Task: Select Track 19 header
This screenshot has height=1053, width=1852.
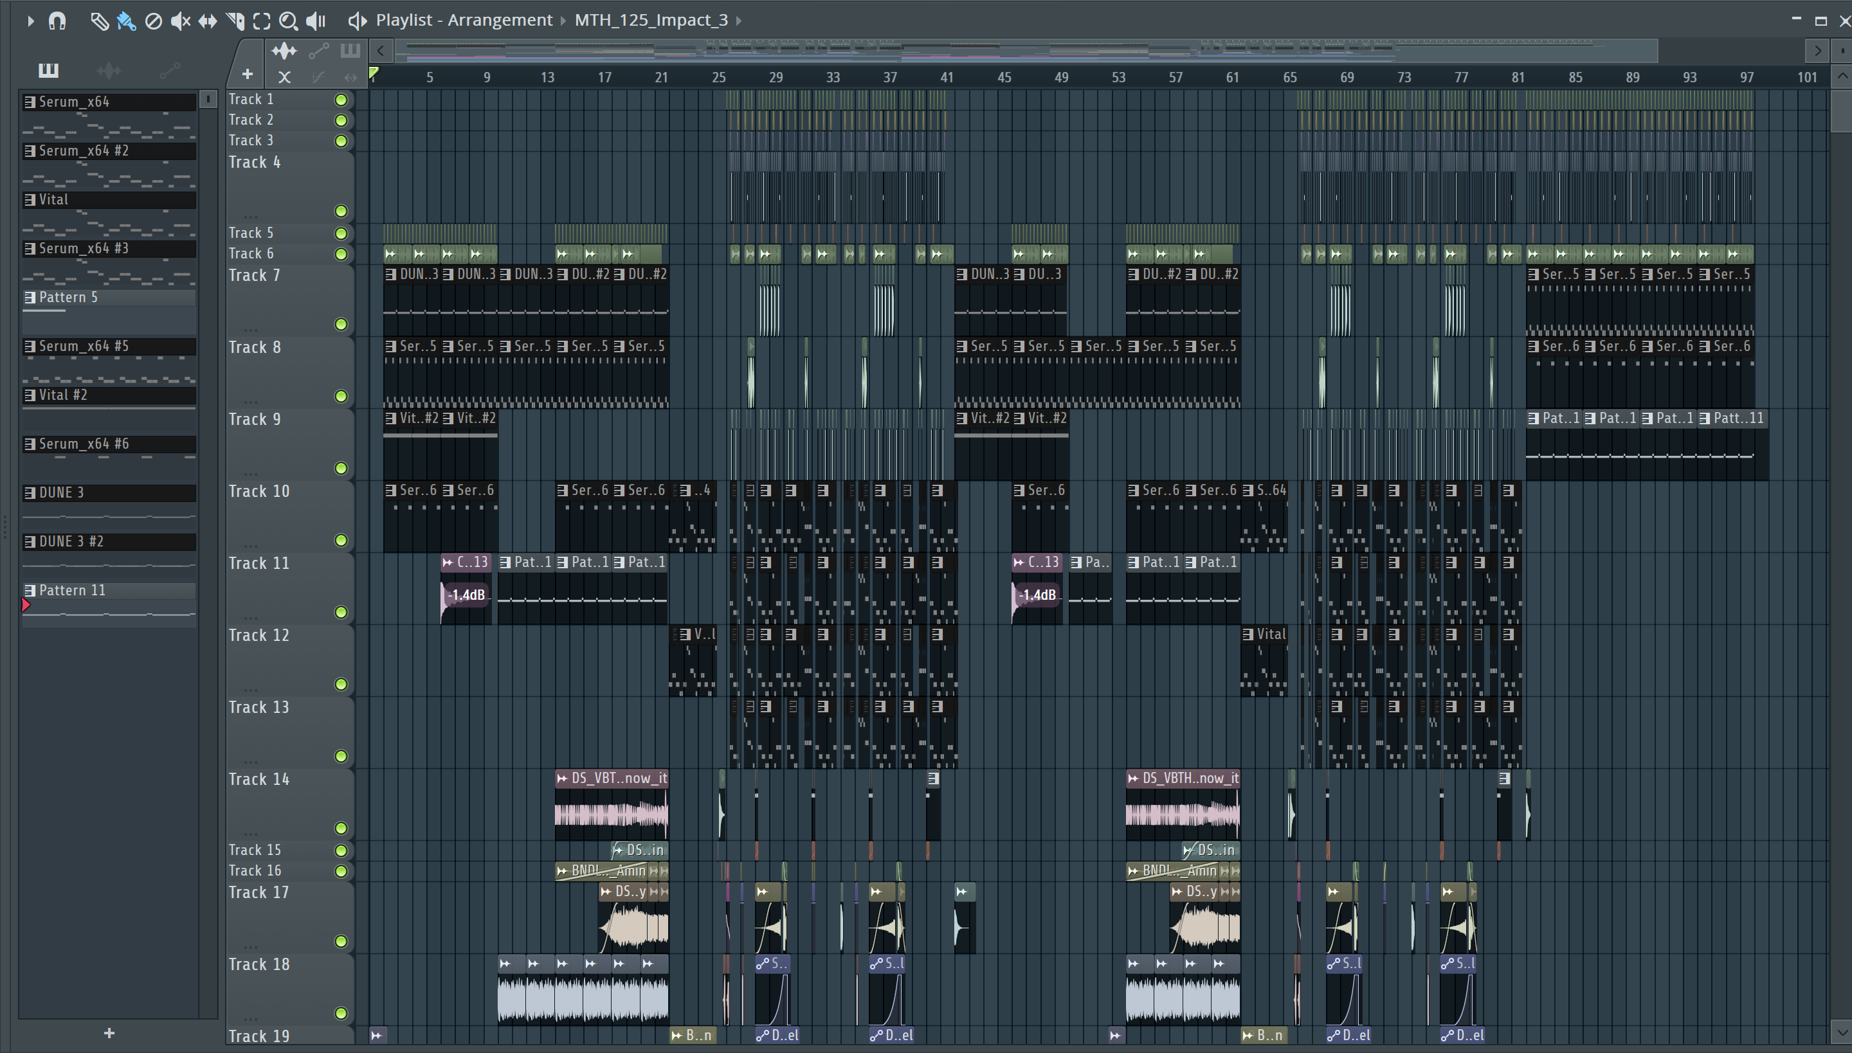Action: pyautogui.click(x=290, y=1036)
